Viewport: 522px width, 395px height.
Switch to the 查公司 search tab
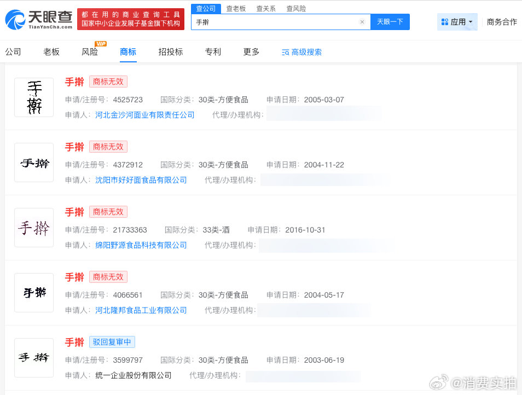[x=206, y=9]
